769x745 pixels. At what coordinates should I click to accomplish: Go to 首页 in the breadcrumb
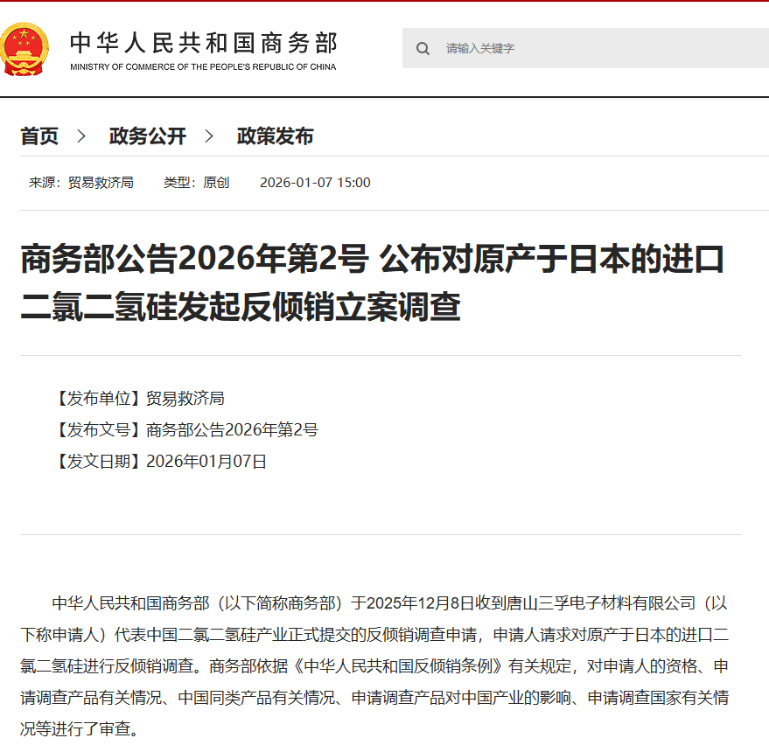tap(39, 136)
